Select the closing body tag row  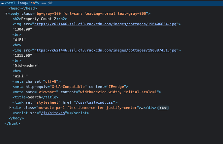[x=111, y=118]
